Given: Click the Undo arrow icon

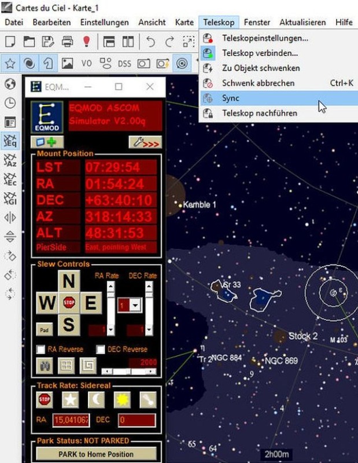Looking at the screenshot, I should pyautogui.click(x=151, y=42).
